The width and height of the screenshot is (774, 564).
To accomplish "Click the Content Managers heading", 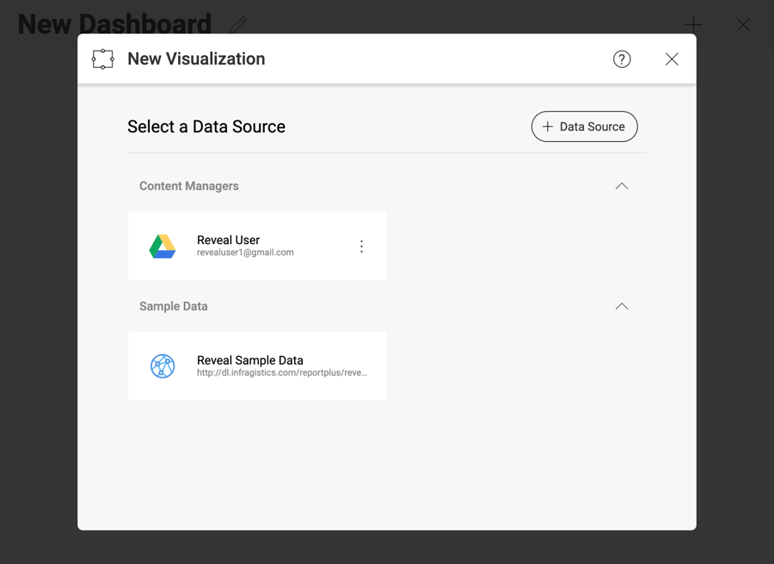I will pyautogui.click(x=189, y=186).
